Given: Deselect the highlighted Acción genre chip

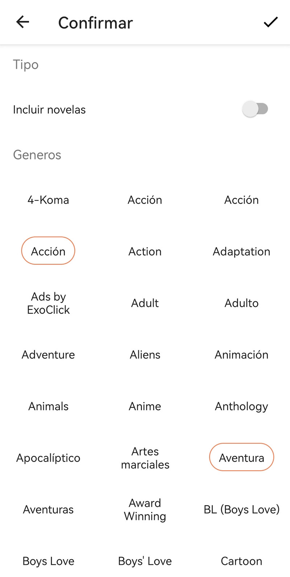Looking at the screenshot, I should tap(48, 251).
